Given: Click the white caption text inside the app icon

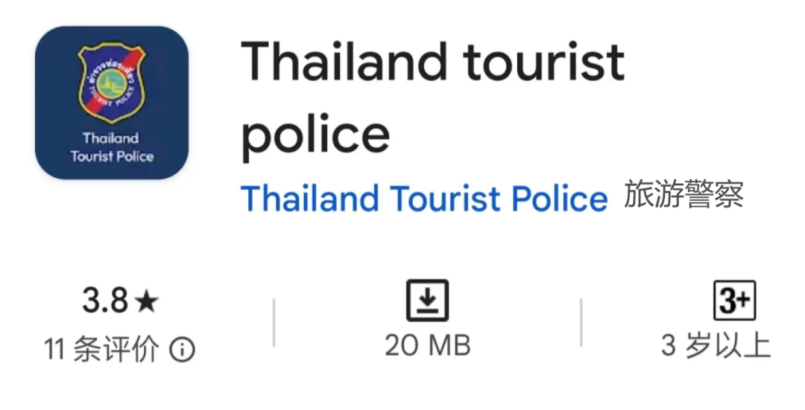Looking at the screenshot, I should (112, 147).
